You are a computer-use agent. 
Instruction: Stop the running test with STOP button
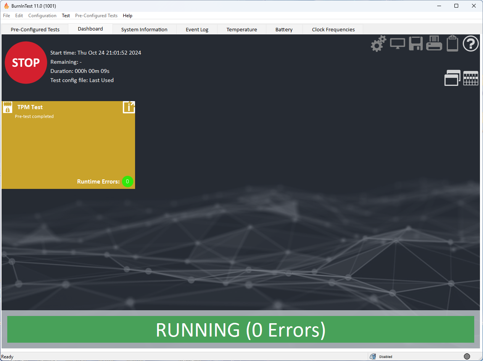[x=26, y=63]
